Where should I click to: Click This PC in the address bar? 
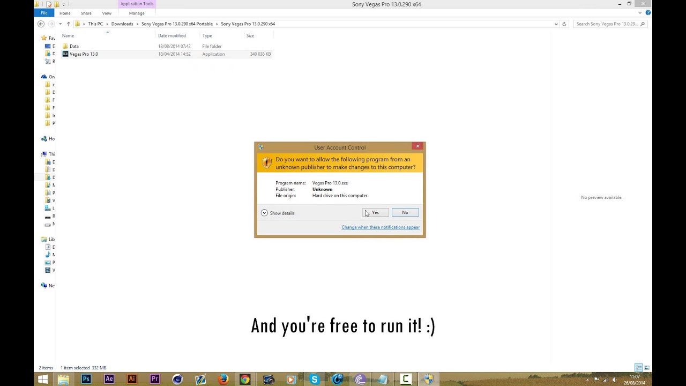pyautogui.click(x=95, y=24)
